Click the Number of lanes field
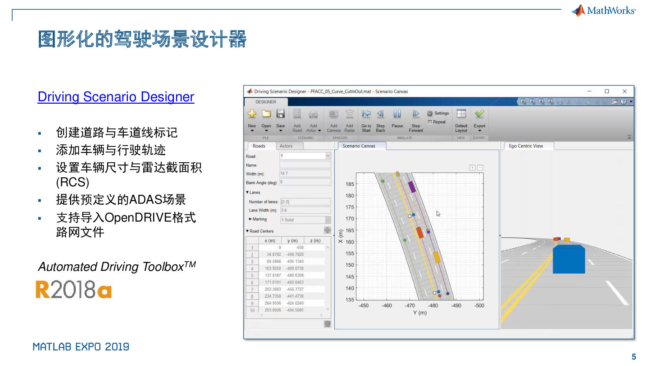650x366 pixels. click(305, 202)
